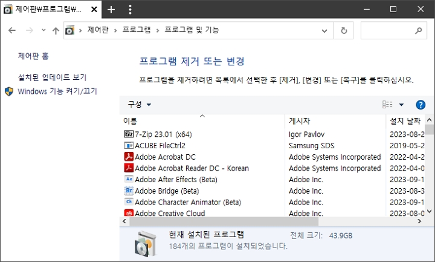Viewport: 435px width, 262px height.
Task: Select Adobe After Effects (Beta) entry
Action: 176,180
